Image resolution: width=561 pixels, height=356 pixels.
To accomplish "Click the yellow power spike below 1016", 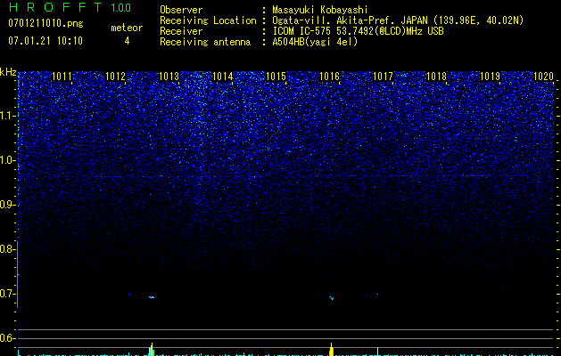I will (331, 349).
